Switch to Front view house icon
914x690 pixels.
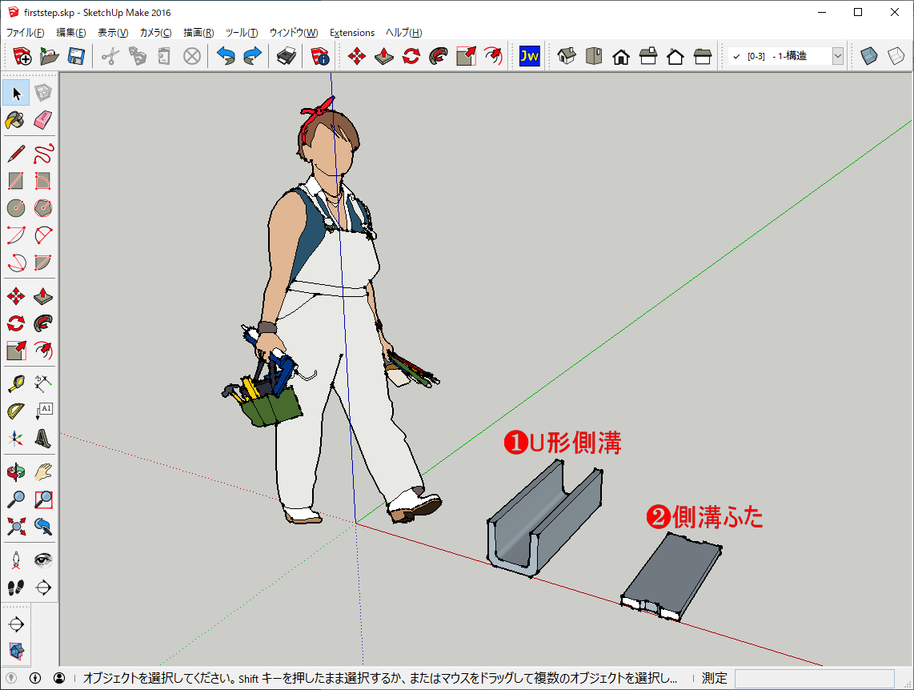pos(621,57)
